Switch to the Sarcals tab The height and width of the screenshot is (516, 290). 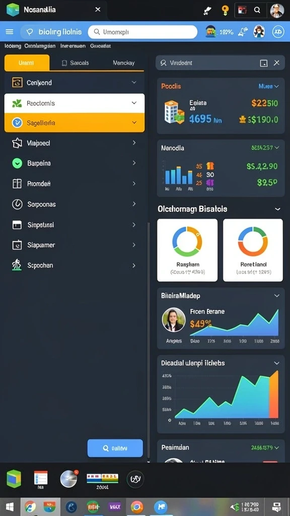click(x=76, y=62)
